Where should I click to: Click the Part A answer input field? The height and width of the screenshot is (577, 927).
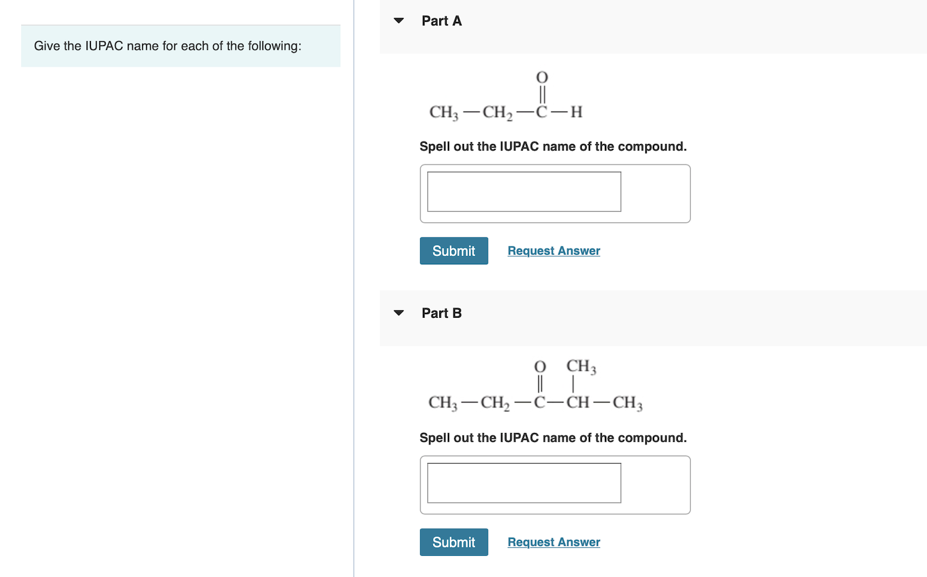(x=524, y=191)
